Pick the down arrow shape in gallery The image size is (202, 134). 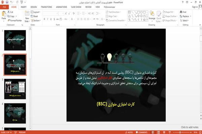[x=141, y=16]
